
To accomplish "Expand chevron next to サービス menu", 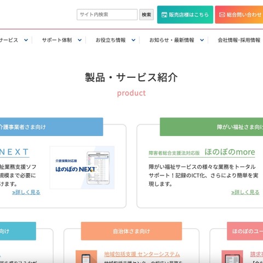I will pos(26,40).
